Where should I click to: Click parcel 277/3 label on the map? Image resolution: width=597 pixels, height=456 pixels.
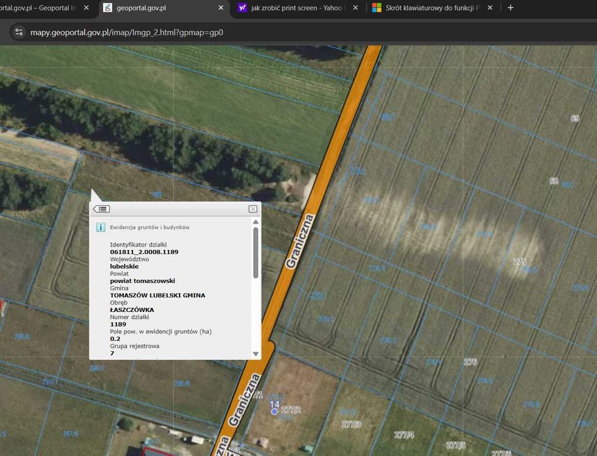(x=351, y=423)
